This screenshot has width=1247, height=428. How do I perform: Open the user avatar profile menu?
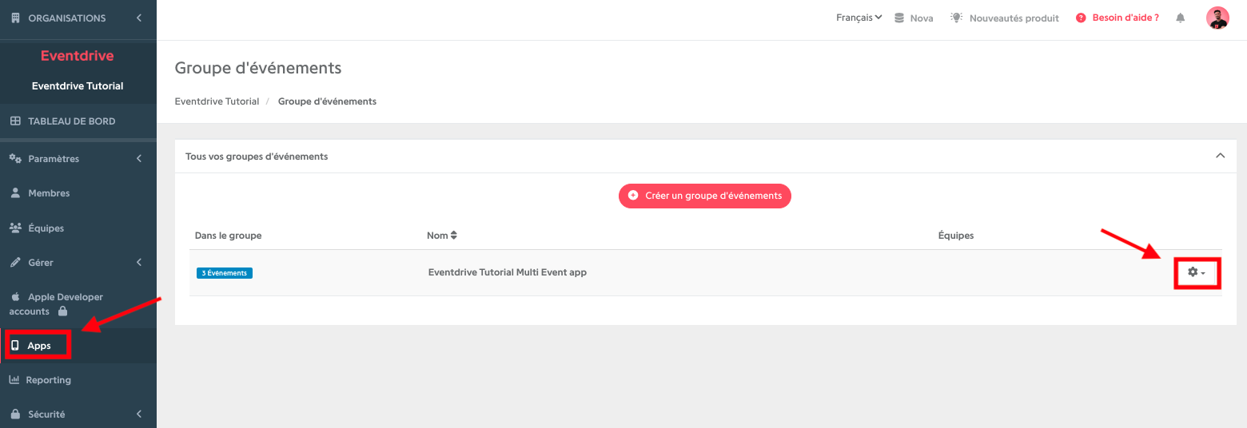point(1217,18)
